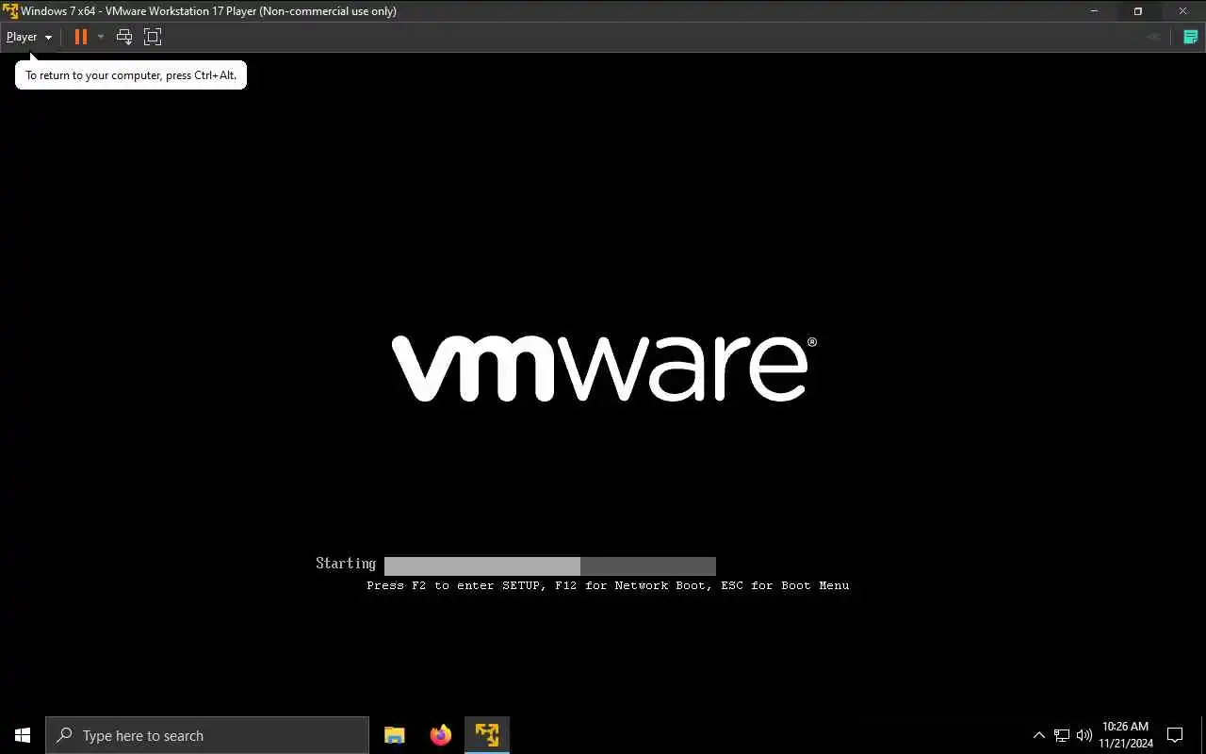Show hidden system tray icons
Image resolution: width=1206 pixels, height=754 pixels.
pos(1039,735)
